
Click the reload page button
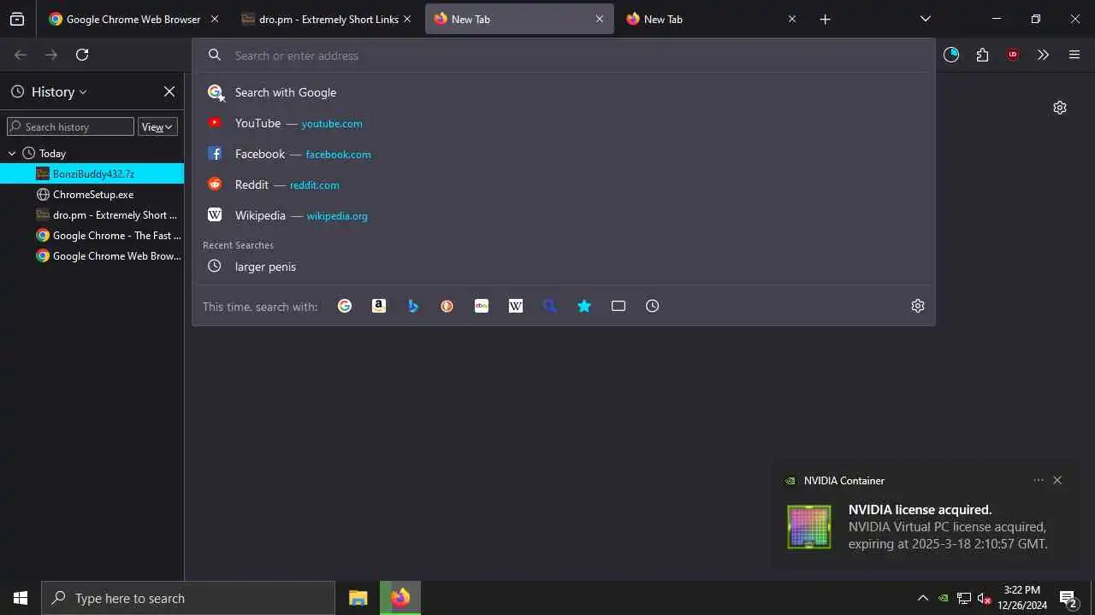82,55
